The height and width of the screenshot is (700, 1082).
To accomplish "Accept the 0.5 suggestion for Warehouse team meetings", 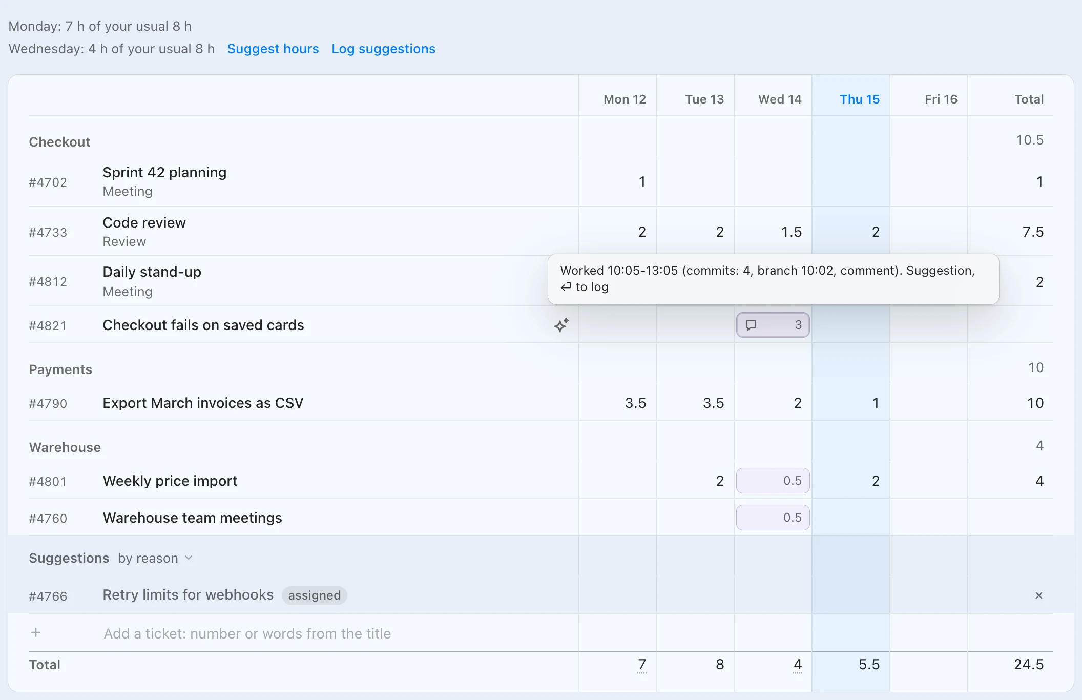I will pyautogui.click(x=773, y=518).
